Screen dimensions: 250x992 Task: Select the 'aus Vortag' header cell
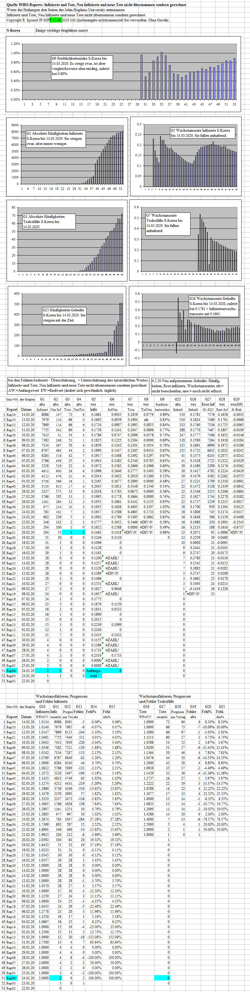(178, 717)
